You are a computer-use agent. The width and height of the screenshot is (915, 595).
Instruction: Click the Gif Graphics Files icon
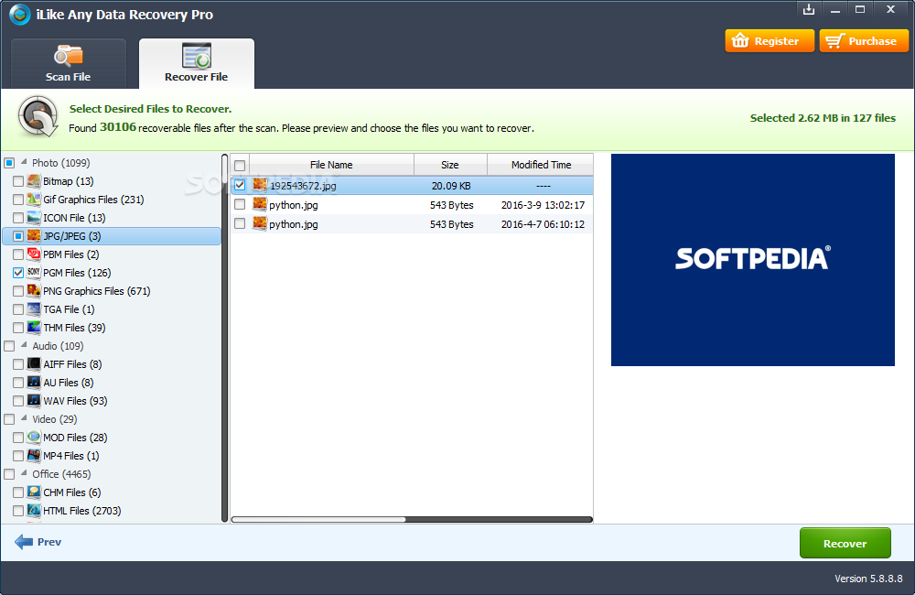[x=34, y=200]
